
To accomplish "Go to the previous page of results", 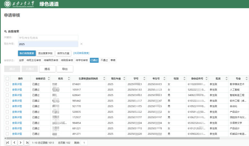I will tap(14, 142).
